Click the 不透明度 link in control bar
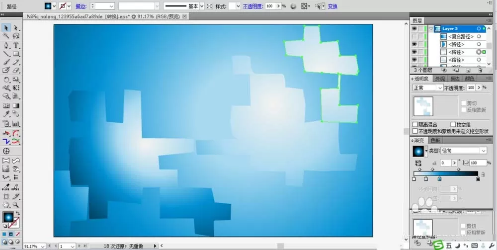 [x=252, y=6]
